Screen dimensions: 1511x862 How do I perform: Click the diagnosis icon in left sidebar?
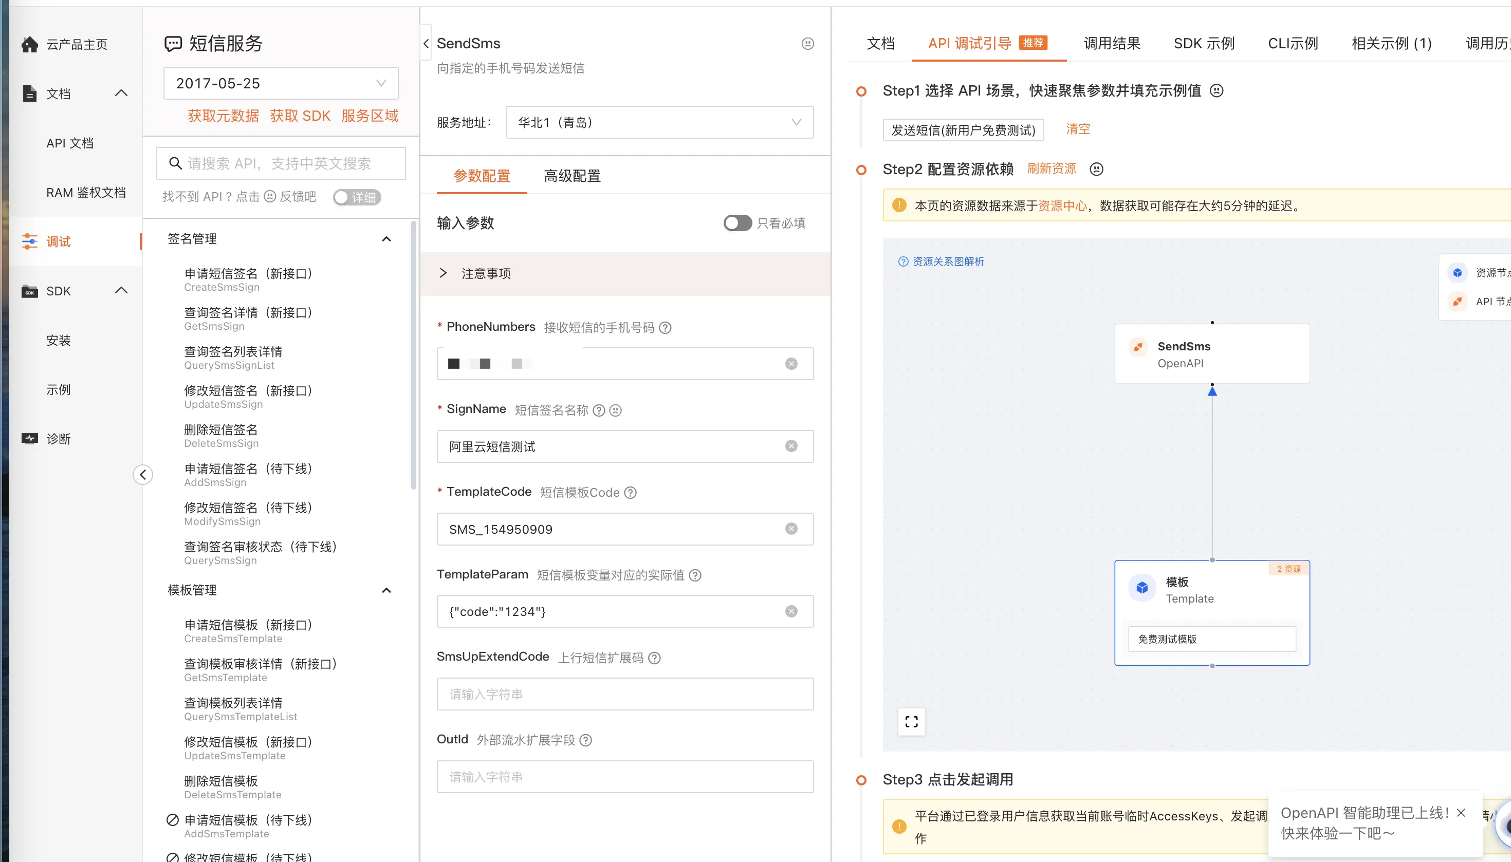click(30, 439)
